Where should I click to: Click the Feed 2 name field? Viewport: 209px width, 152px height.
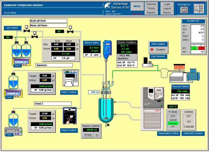(53, 104)
